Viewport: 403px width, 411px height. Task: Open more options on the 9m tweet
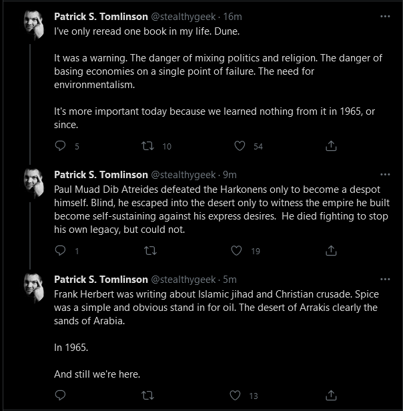click(x=385, y=175)
